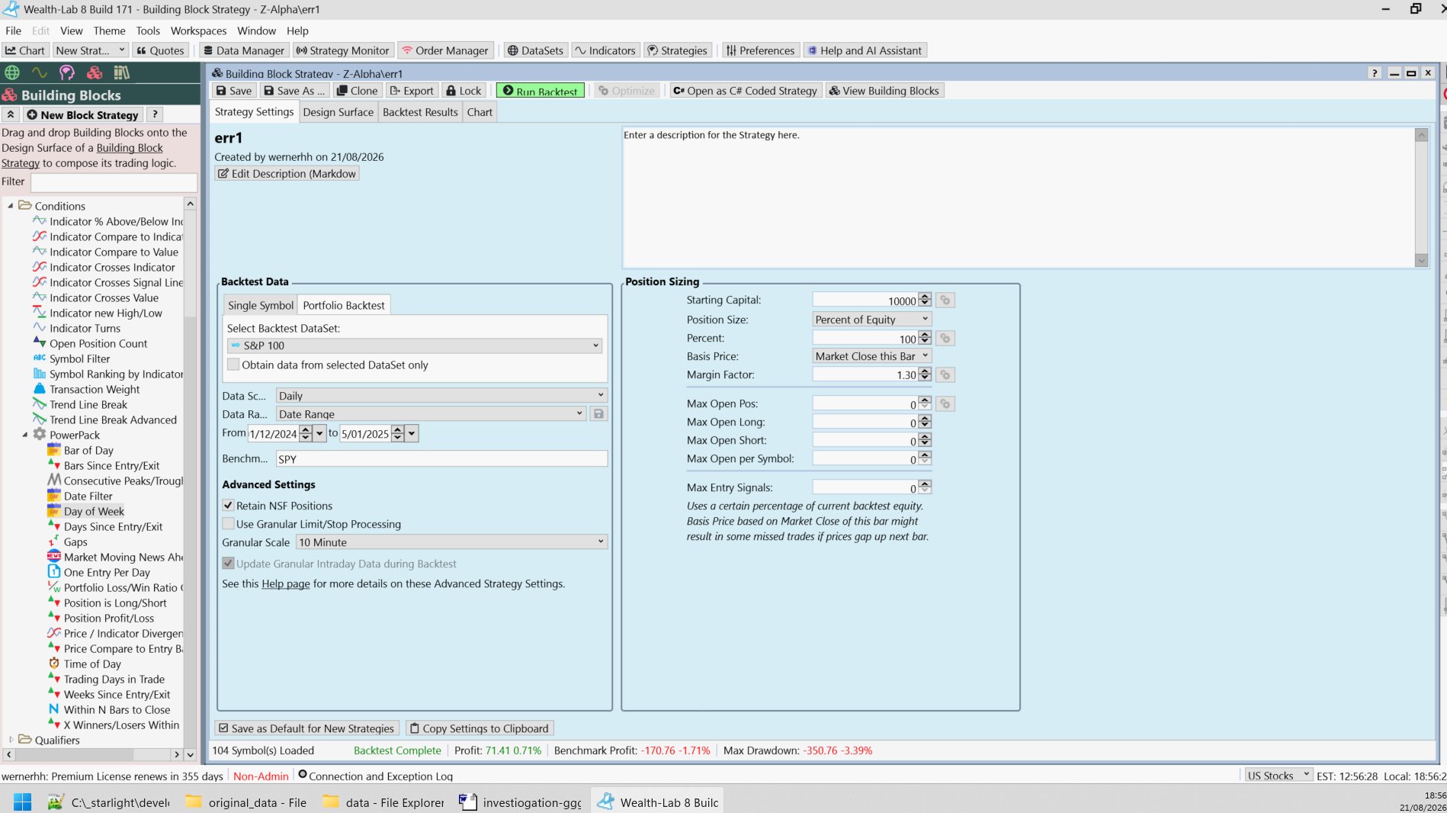Open the Workspaces menu

198,31
